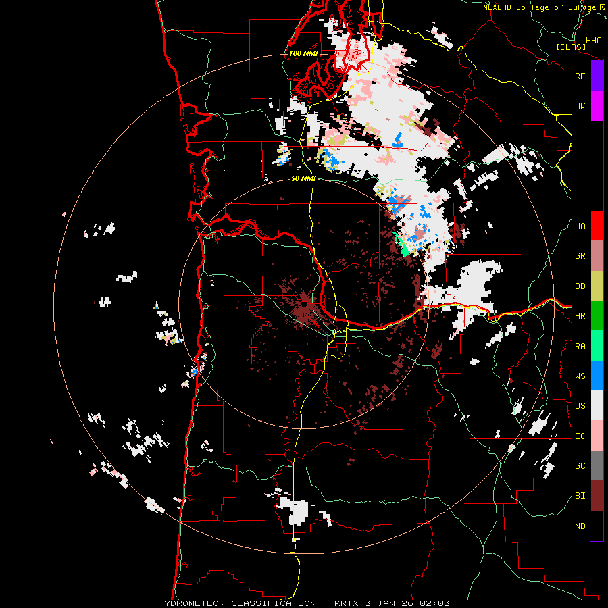Click the WS blue legend swatch
This screenshot has width=608, height=608.
coord(597,376)
